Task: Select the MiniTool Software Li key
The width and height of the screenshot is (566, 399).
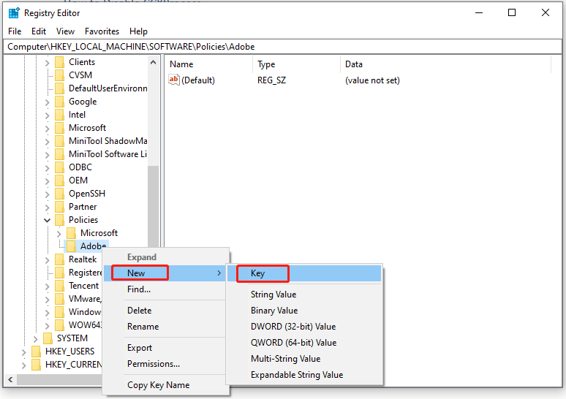Action: click(107, 154)
